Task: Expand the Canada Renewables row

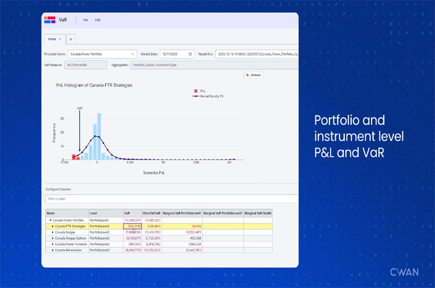Action: 52,250
